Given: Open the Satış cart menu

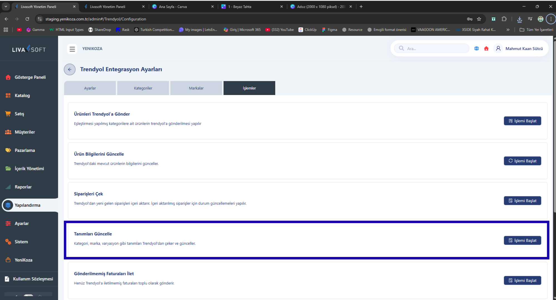Looking at the screenshot, I should tap(19, 114).
